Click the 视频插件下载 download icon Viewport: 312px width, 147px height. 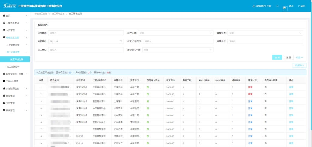click(254, 6)
